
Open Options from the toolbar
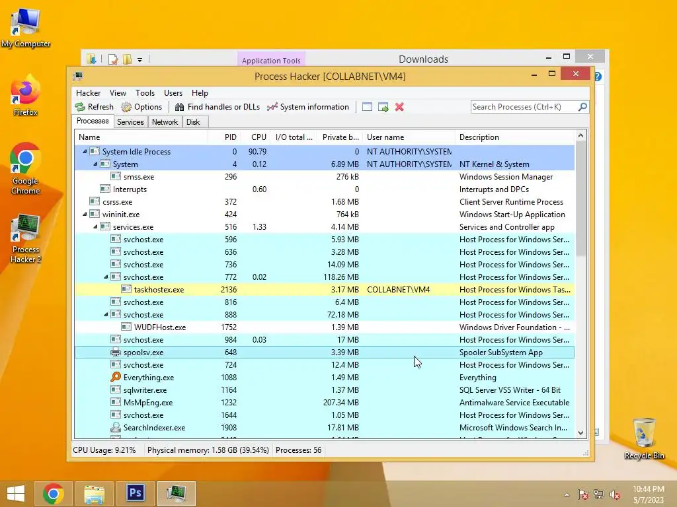(x=141, y=107)
